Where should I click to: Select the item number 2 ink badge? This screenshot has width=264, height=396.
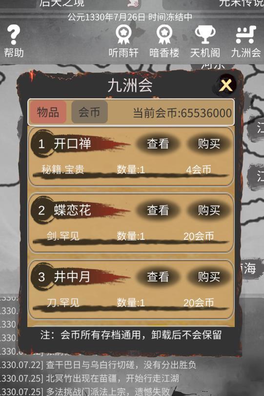click(42, 210)
